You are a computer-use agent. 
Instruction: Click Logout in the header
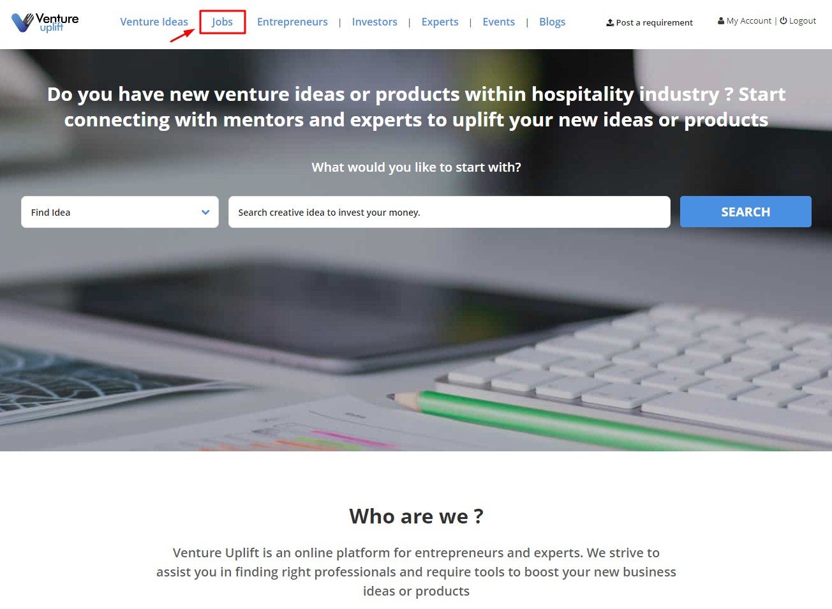coord(803,21)
